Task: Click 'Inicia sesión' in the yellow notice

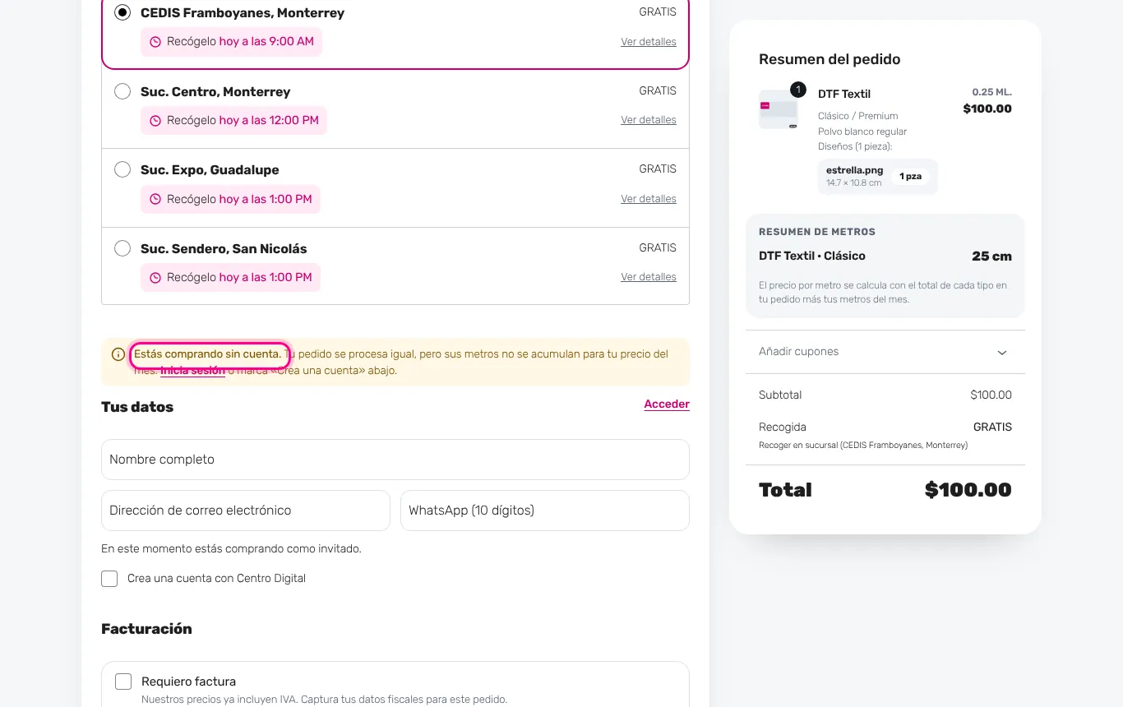Action: tap(192, 371)
